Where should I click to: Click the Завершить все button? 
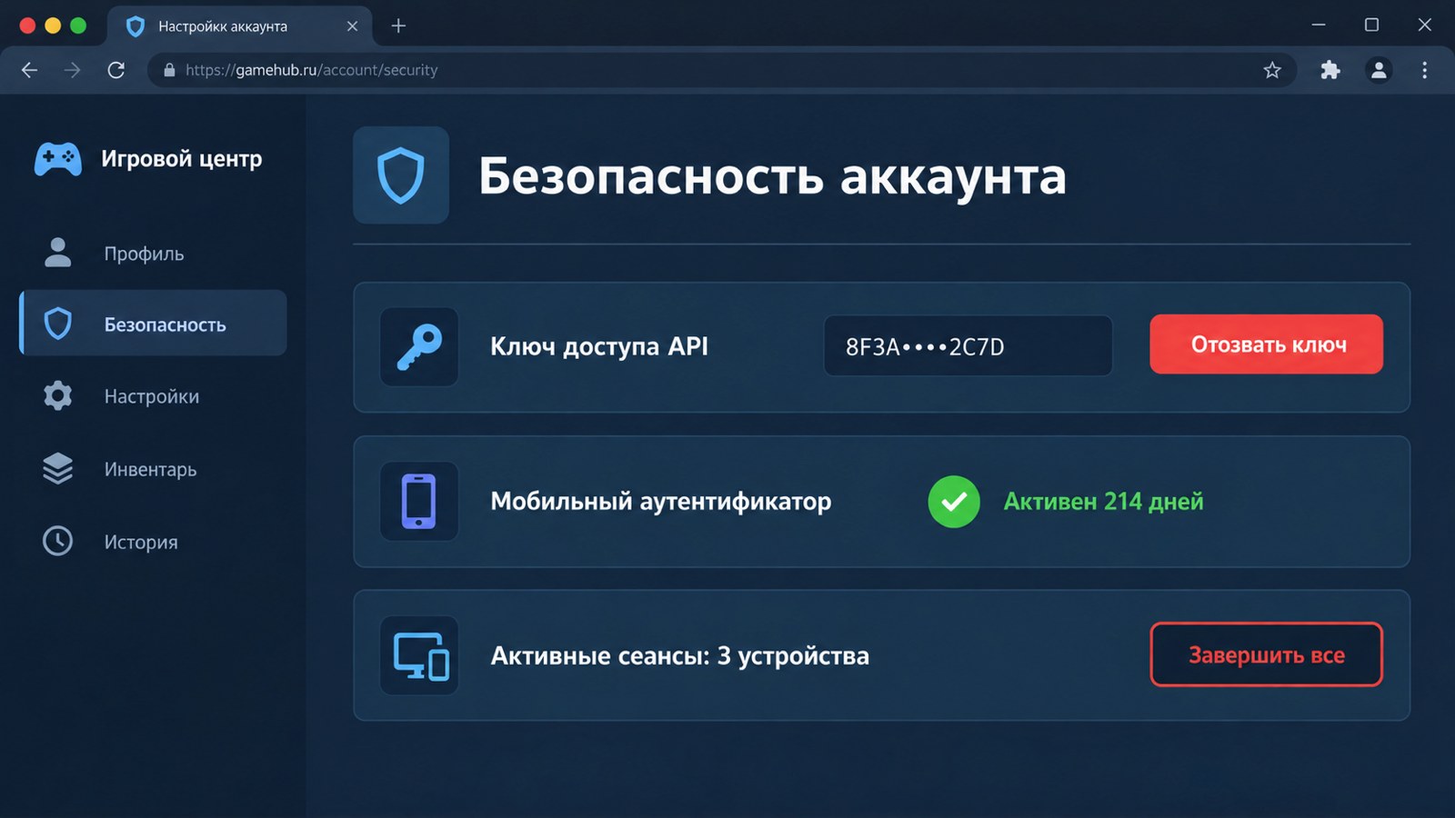click(x=1266, y=654)
